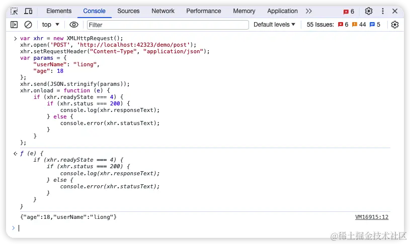Viewport: 410px width, 244px height.
Task: Open the Sources tab
Action: [x=128, y=11]
